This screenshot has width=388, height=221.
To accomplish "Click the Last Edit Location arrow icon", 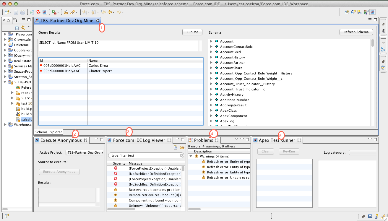I will (x=103, y=12).
